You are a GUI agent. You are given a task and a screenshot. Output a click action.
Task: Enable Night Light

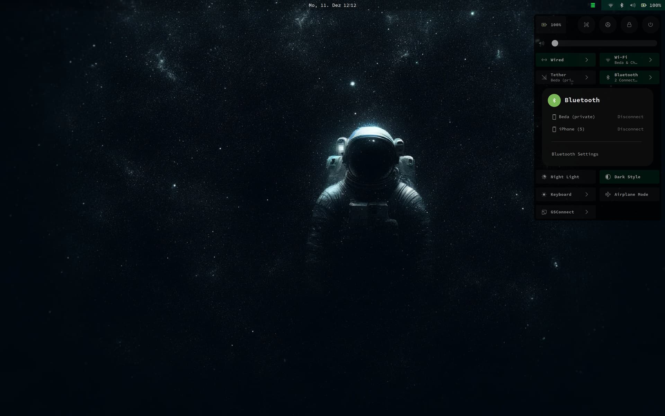tap(566, 177)
